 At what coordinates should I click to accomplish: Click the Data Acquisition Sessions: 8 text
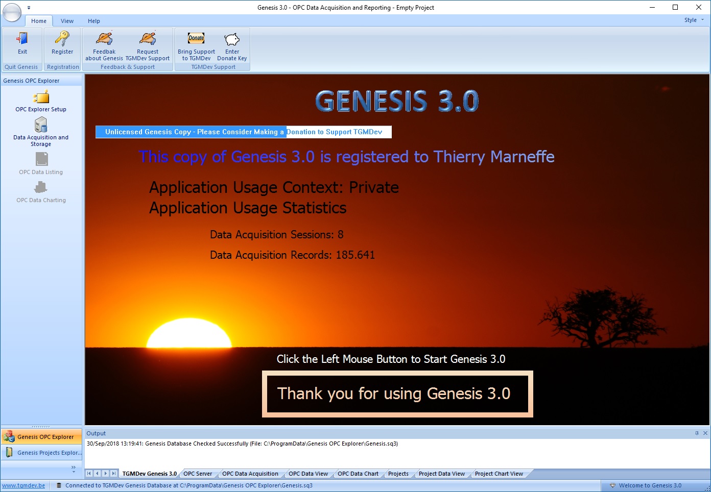coord(277,235)
